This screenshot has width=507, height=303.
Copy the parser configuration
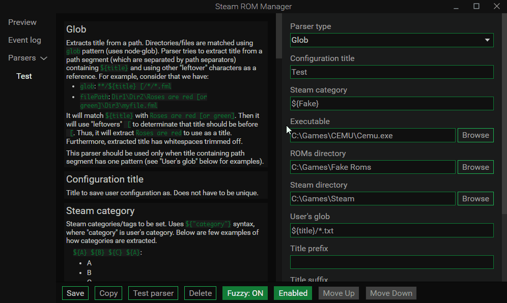(x=108, y=293)
